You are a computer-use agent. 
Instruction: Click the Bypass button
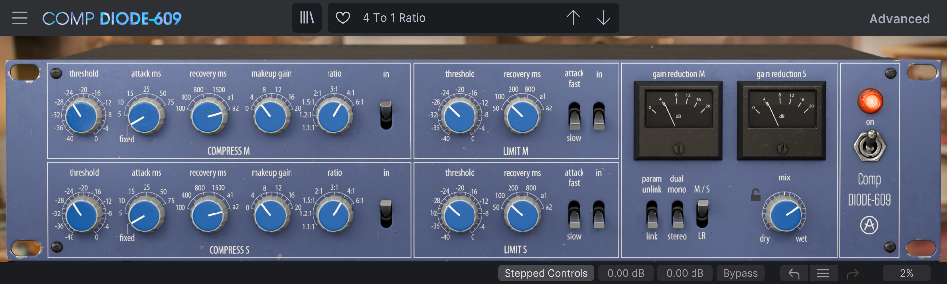point(740,273)
